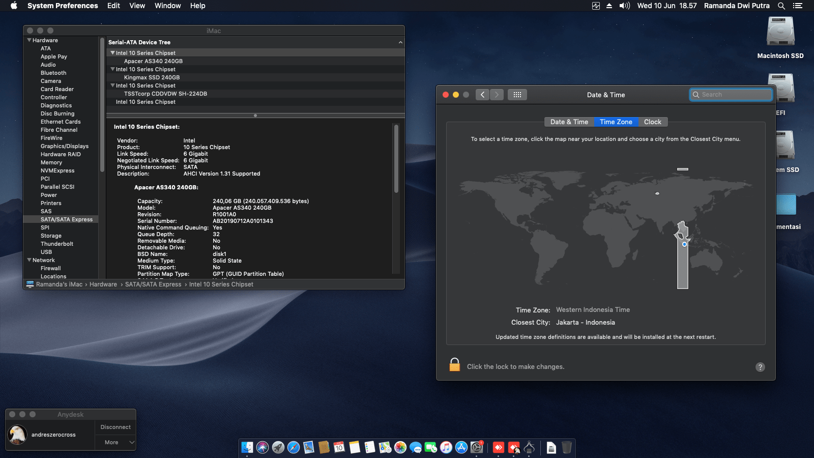Click the Spotlight search magnifier icon
The height and width of the screenshot is (458, 814).
(781, 6)
